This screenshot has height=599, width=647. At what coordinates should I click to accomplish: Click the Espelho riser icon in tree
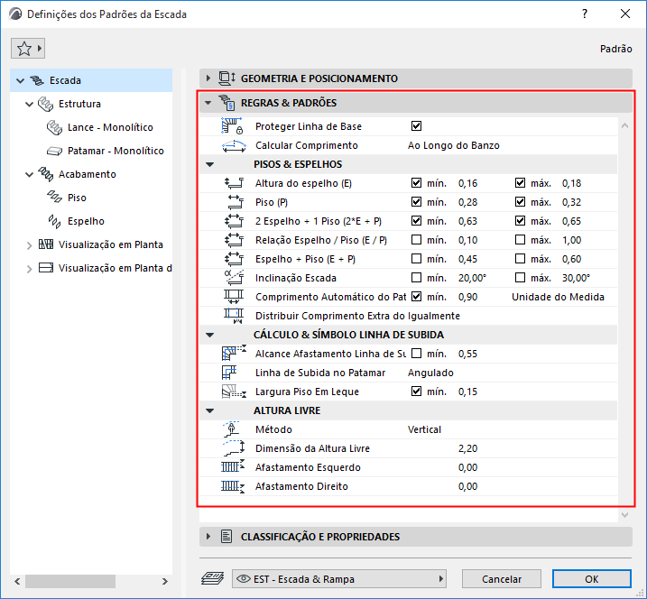[x=54, y=221]
